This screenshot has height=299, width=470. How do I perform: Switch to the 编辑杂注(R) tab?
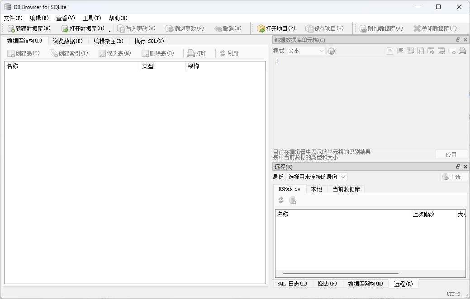pos(109,41)
